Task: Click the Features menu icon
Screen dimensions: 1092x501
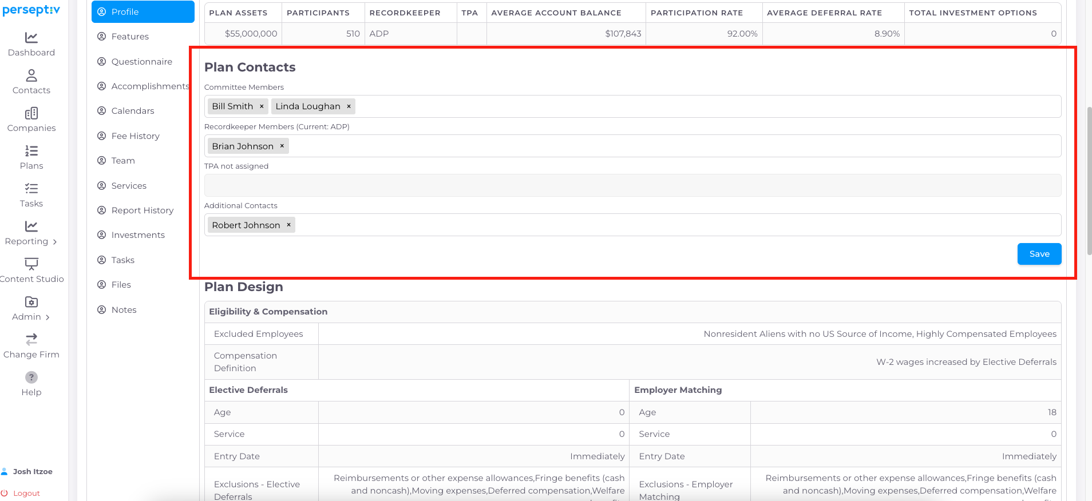Action: (x=102, y=37)
